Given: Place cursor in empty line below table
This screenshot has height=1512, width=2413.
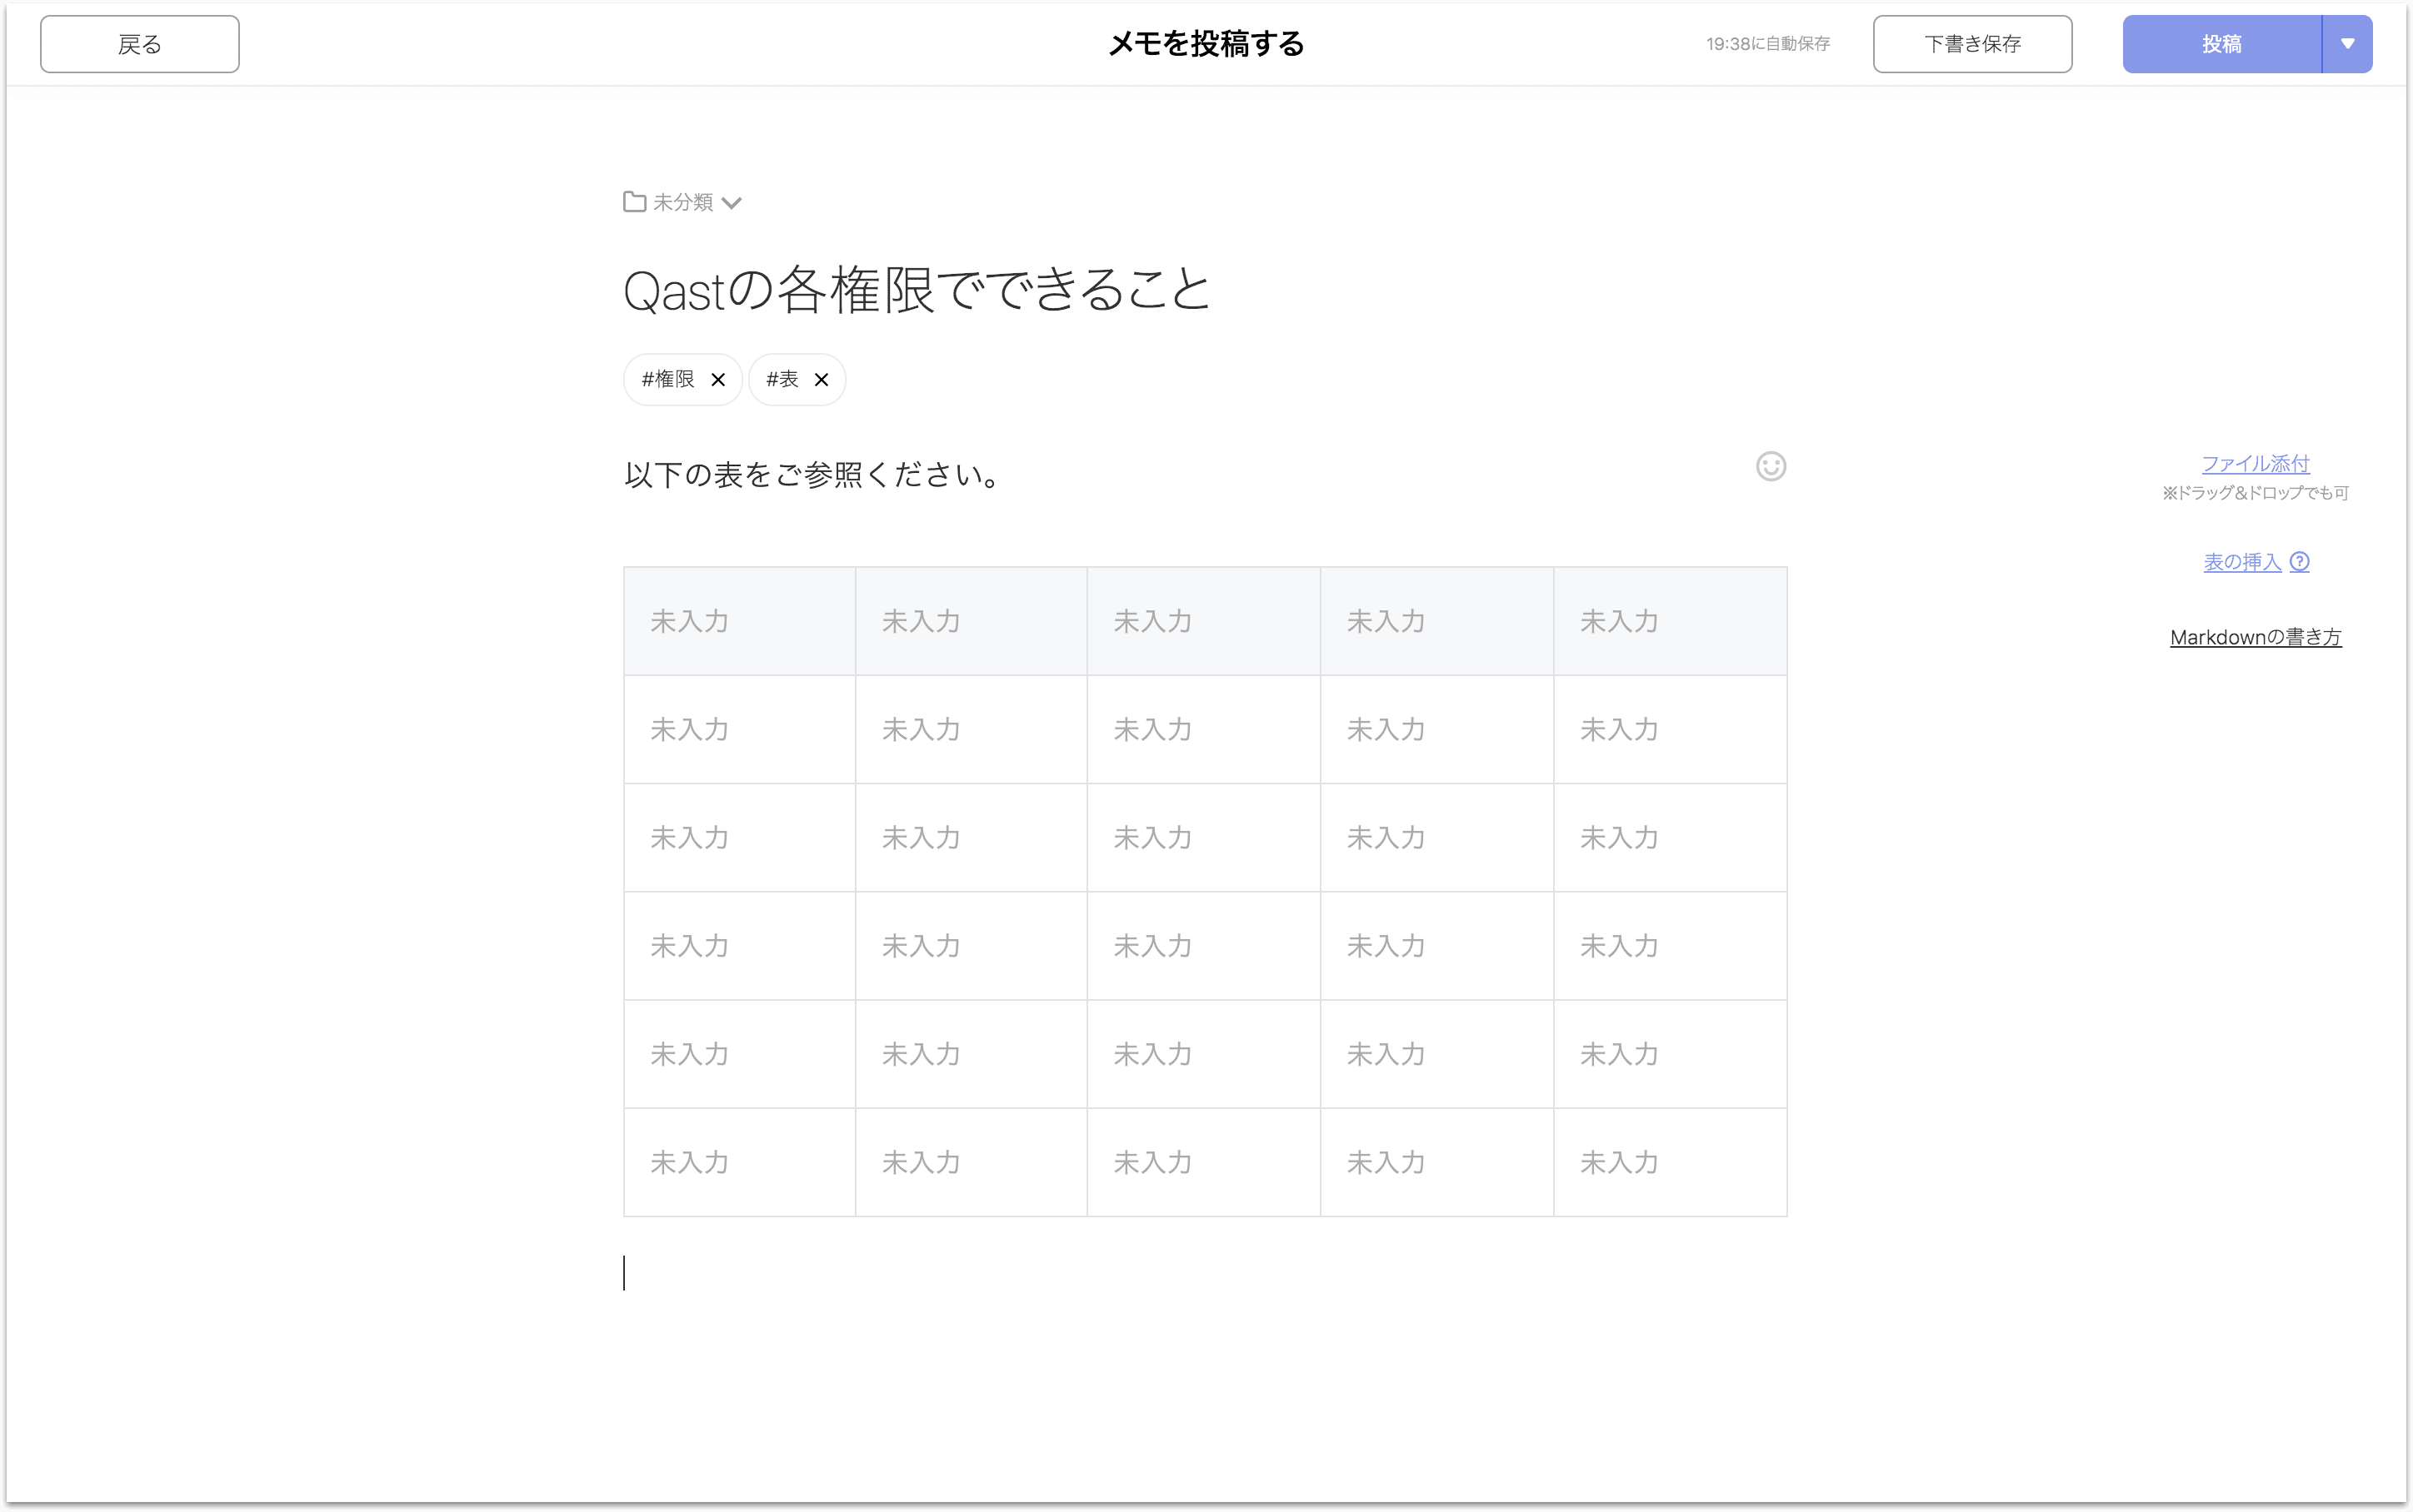Looking at the screenshot, I should [1205, 1272].
